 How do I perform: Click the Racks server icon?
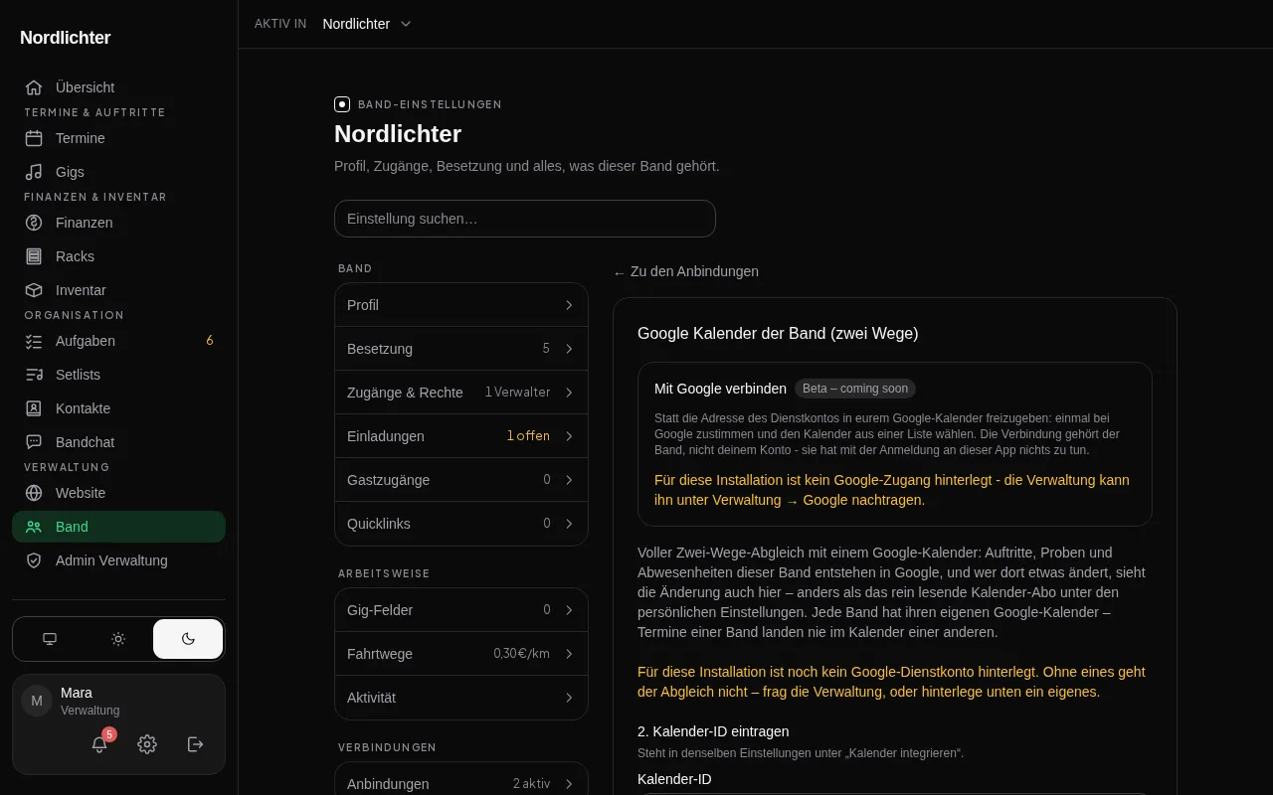pos(34,256)
